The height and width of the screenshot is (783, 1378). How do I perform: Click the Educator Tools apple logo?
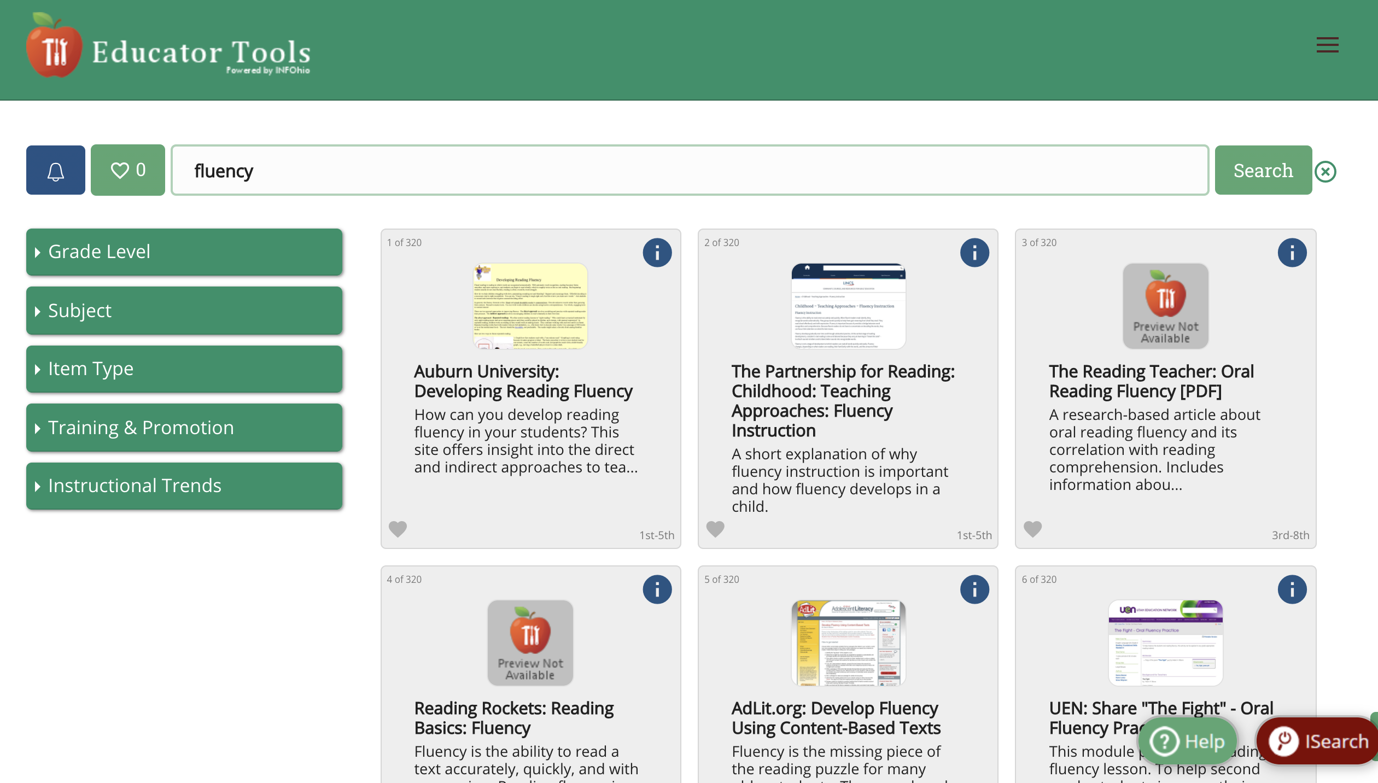[x=54, y=46]
